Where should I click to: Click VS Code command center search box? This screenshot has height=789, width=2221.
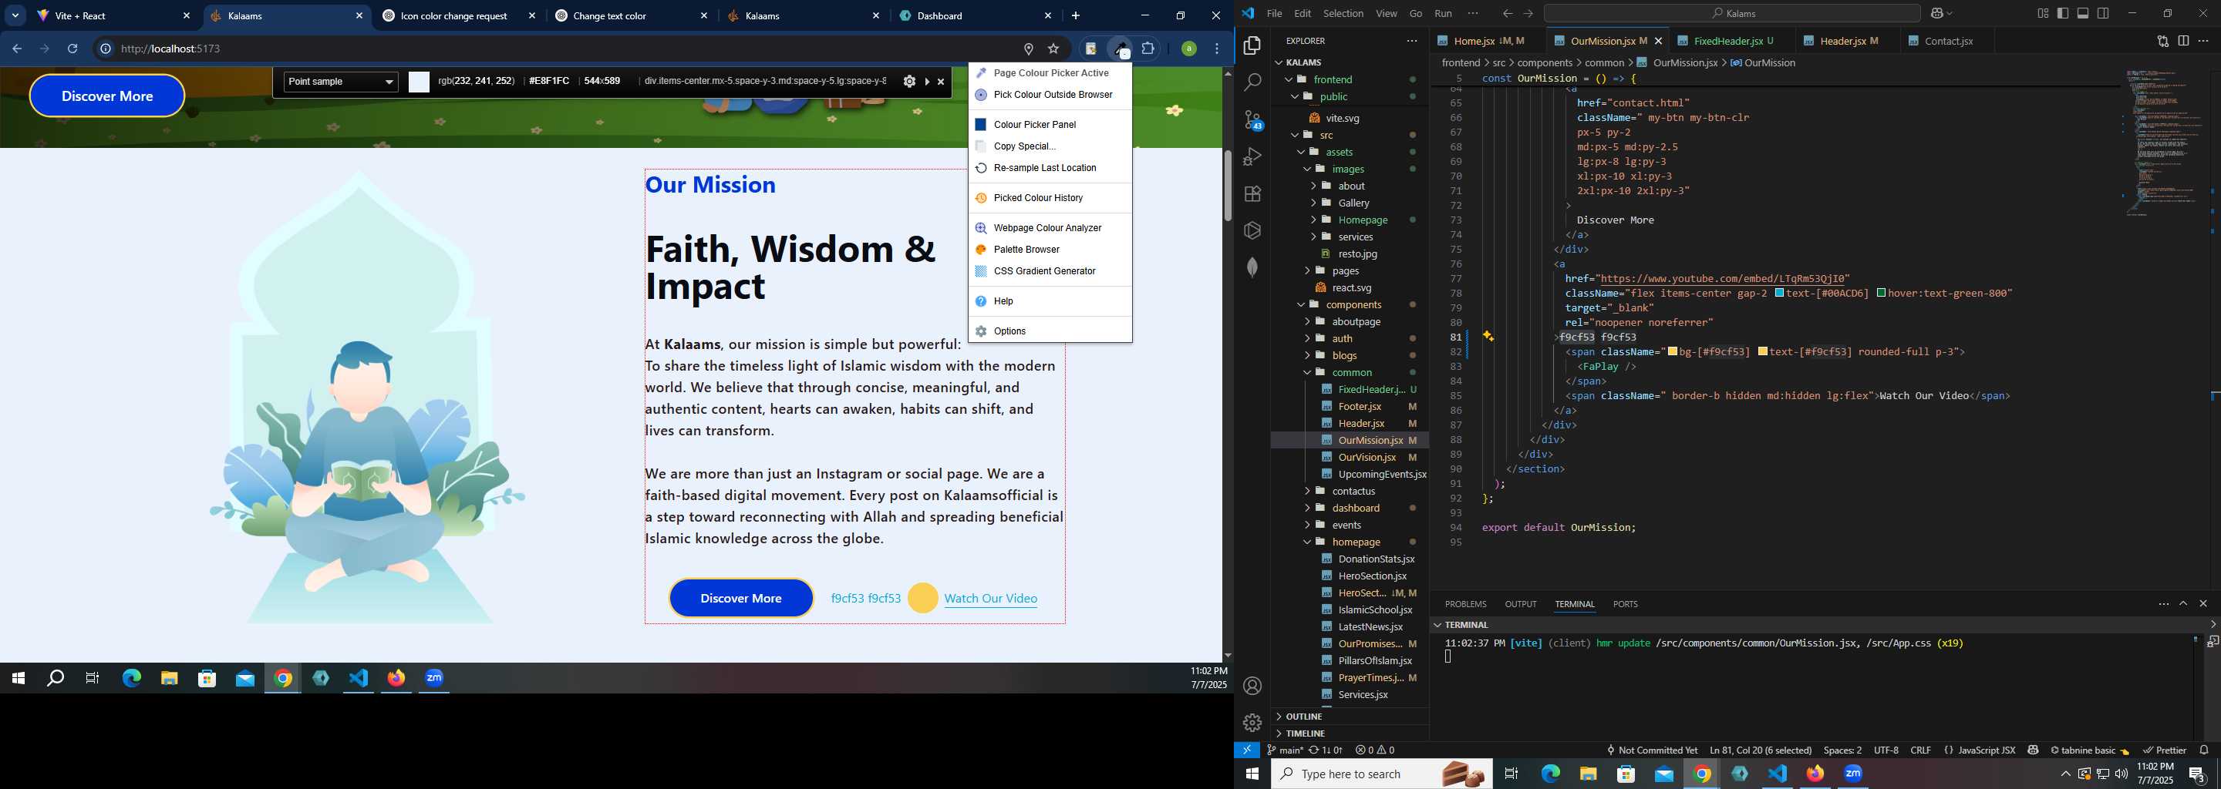tap(1731, 13)
